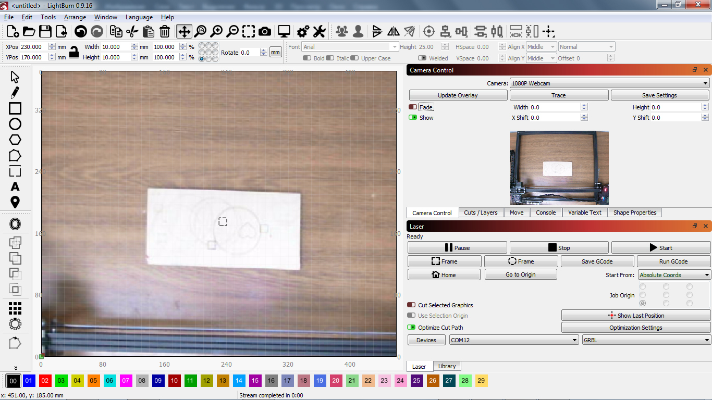Viewport: 712px width, 400px height.
Task: Open the File menu
Action: [9, 17]
